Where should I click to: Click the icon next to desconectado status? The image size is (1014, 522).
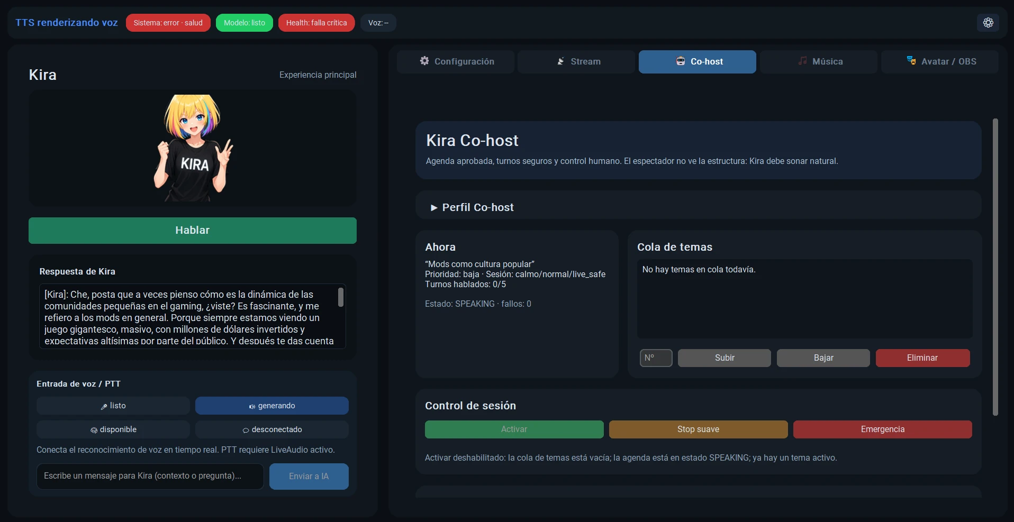(246, 430)
